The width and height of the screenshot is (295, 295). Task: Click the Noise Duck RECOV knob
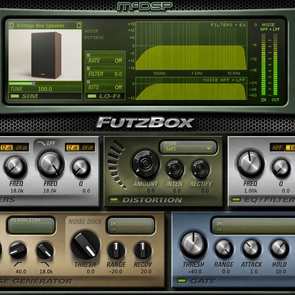143,251
